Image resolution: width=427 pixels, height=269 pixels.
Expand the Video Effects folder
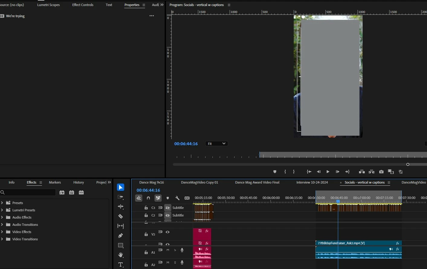click(2, 232)
